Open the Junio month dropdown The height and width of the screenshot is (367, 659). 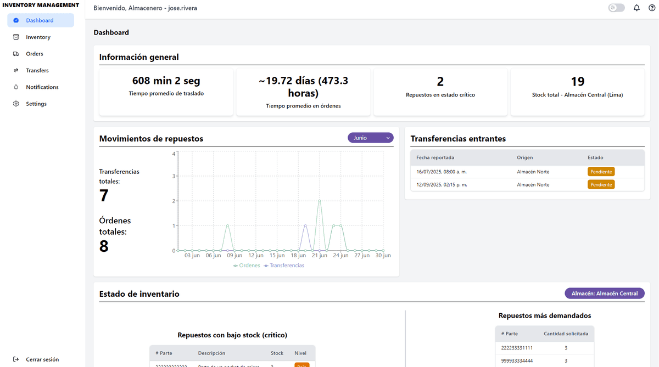pyautogui.click(x=371, y=138)
